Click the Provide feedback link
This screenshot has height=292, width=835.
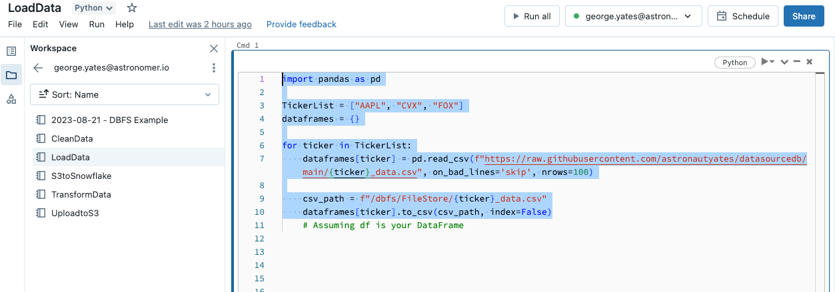click(x=301, y=25)
